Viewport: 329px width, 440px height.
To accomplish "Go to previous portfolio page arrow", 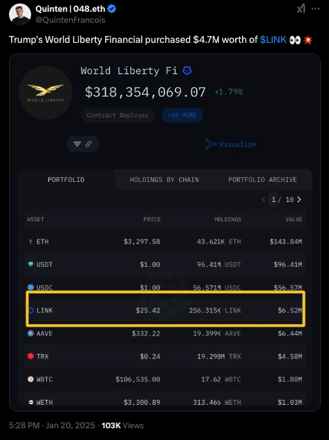I will [263, 199].
